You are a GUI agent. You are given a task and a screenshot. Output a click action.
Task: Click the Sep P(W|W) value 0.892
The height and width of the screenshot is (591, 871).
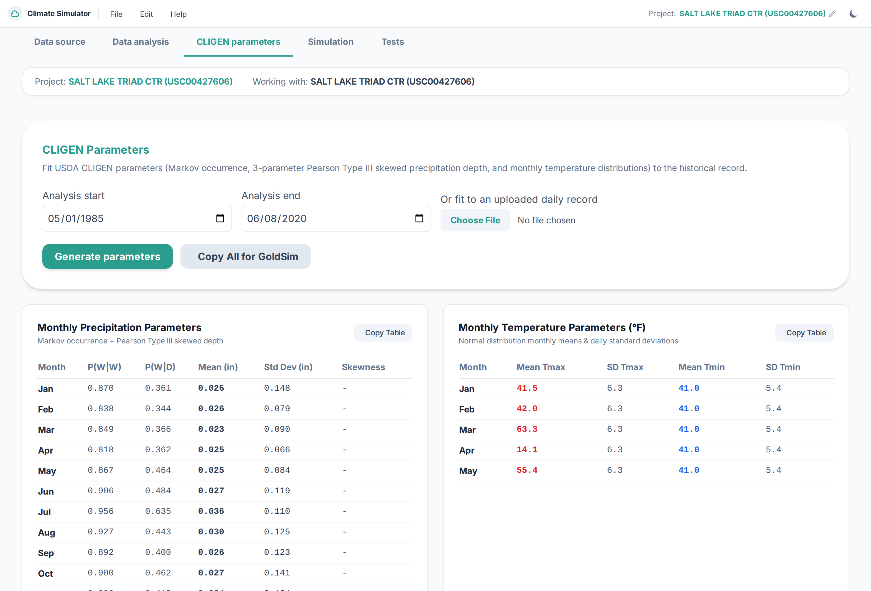point(100,552)
